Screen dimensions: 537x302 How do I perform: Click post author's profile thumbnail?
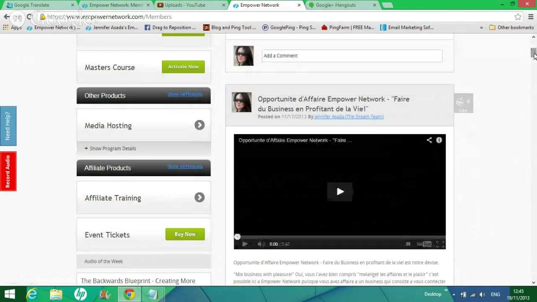point(242,102)
